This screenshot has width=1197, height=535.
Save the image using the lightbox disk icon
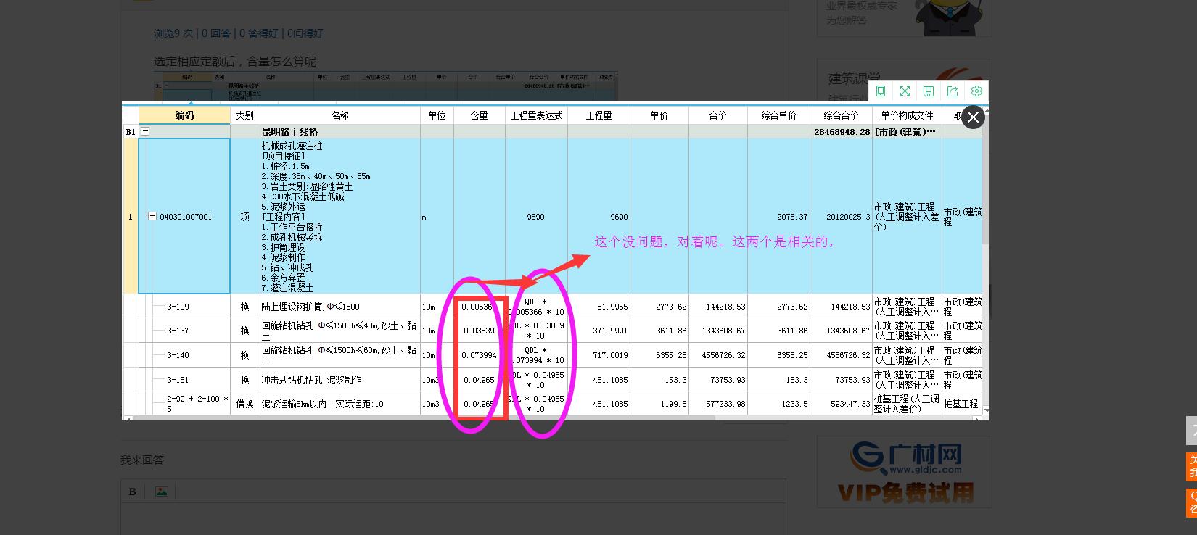(x=929, y=91)
